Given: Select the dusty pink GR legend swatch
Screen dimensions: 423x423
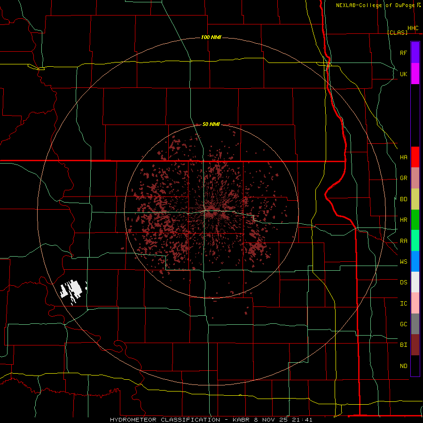Looking at the screenshot, I should point(415,178).
